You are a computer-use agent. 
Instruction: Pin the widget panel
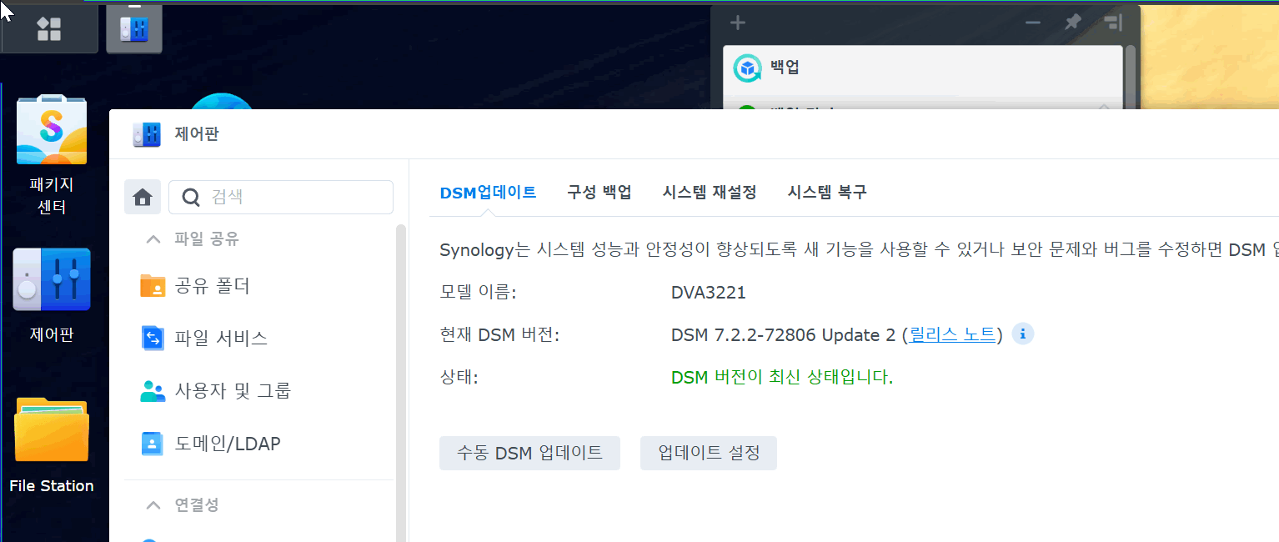point(1073,23)
